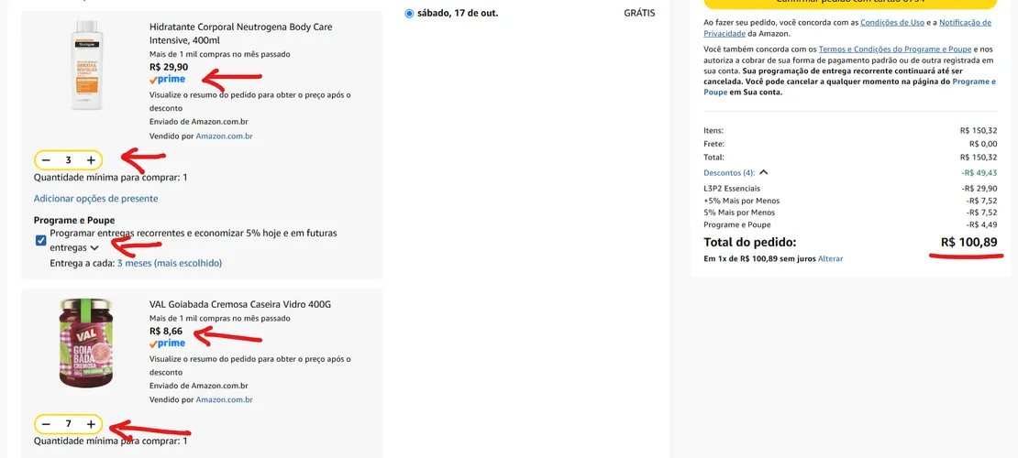Viewport: 1018px width, 458px height.
Task: Open '3 meses (mais escolhido)' delivery frequency
Action: click(x=170, y=264)
